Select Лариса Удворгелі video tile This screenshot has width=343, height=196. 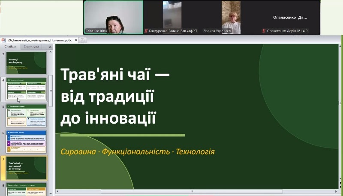[231, 18]
